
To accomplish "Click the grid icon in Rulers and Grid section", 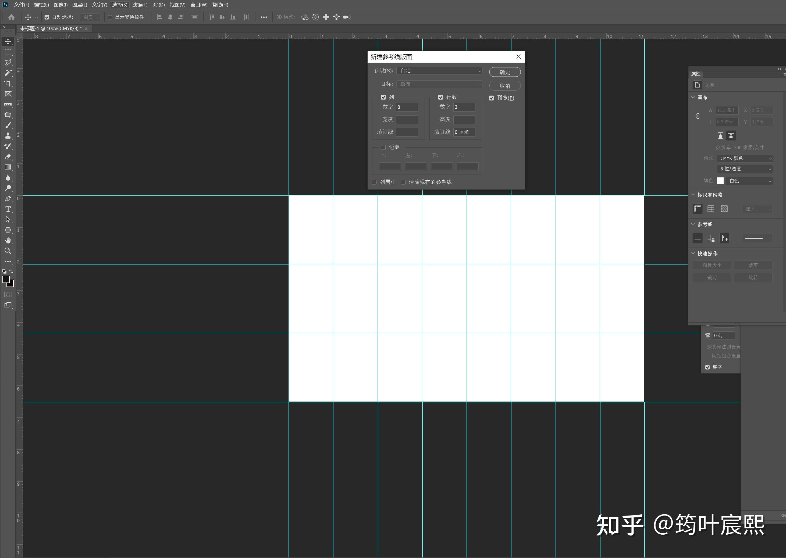I will click(711, 209).
